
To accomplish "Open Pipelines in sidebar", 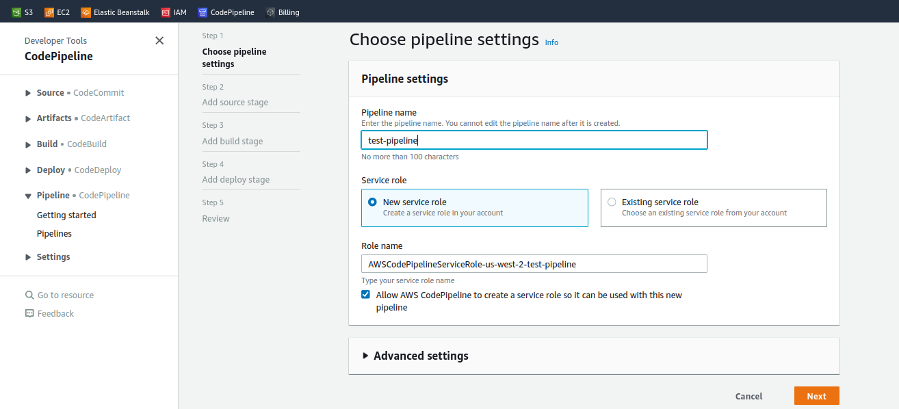I will (x=54, y=233).
